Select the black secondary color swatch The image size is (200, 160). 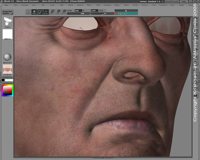point(3,80)
